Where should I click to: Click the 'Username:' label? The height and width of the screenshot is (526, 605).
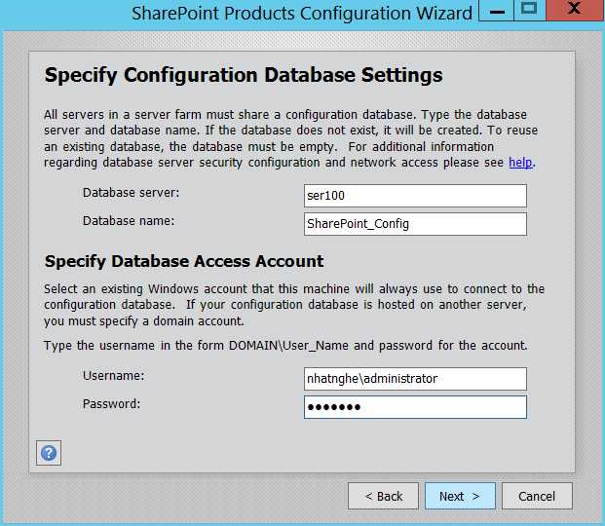pyautogui.click(x=113, y=375)
